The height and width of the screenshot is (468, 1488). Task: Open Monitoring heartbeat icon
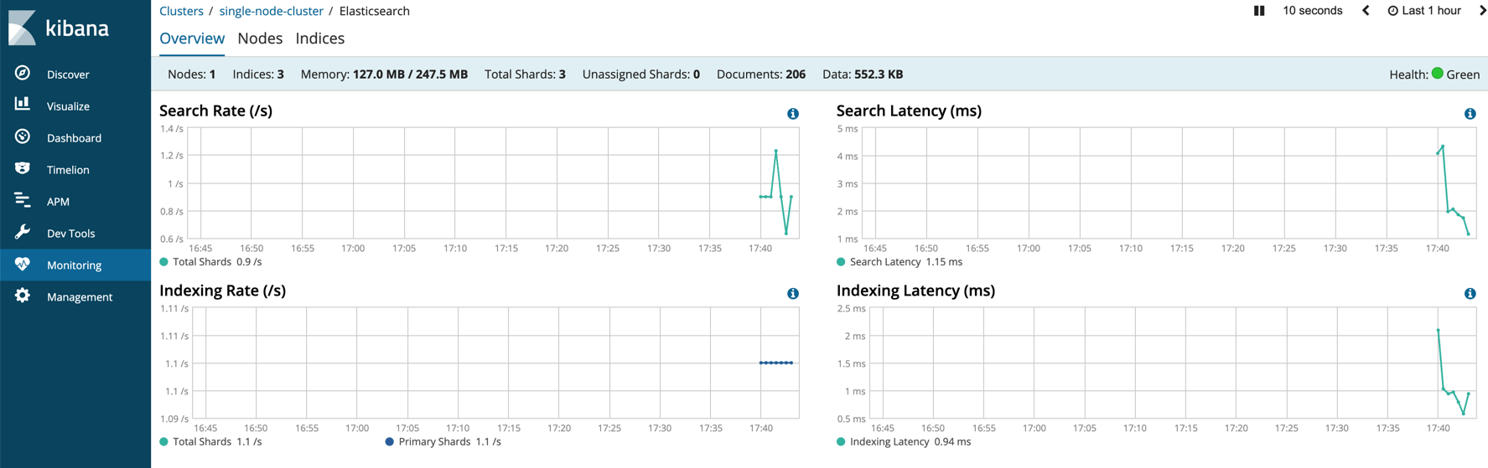[23, 264]
